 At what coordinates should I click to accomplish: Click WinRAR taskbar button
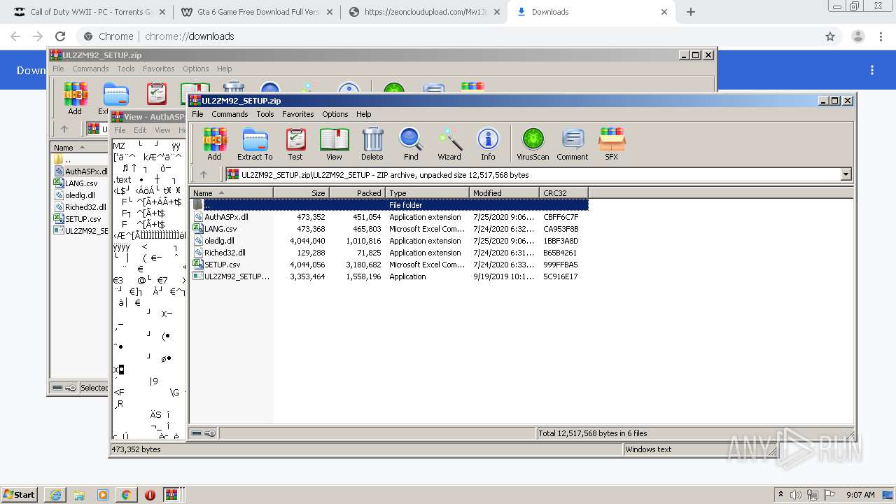pyautogui.click(x=171, y=495)
